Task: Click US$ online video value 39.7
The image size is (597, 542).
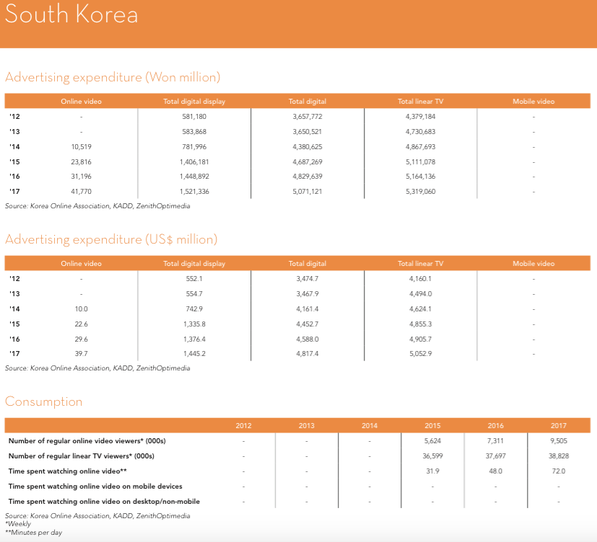Action: point(81,354)
